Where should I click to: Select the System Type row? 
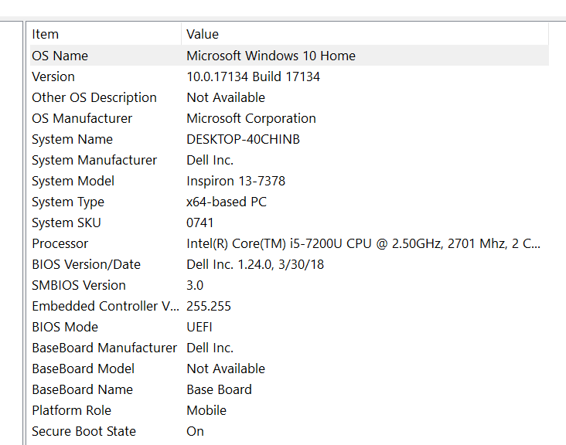(x=68, y=202)
